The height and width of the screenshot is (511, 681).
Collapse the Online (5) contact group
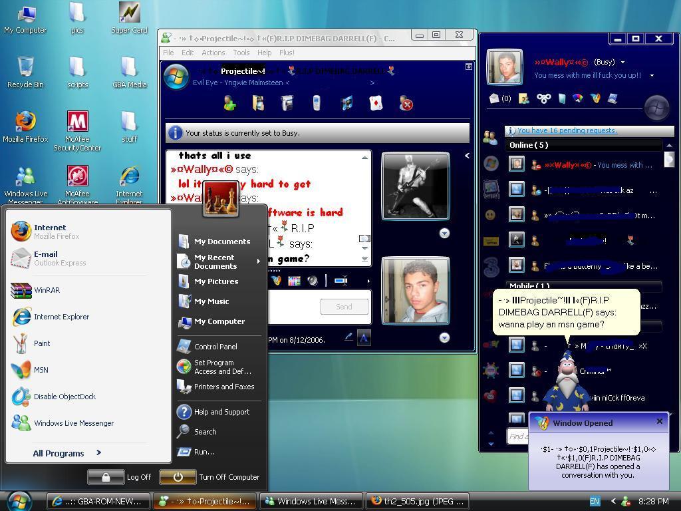point(528,145)
